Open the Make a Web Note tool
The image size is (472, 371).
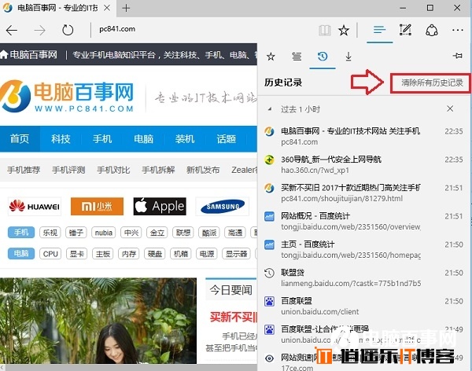pyautogui.click(x=405, y=30)
